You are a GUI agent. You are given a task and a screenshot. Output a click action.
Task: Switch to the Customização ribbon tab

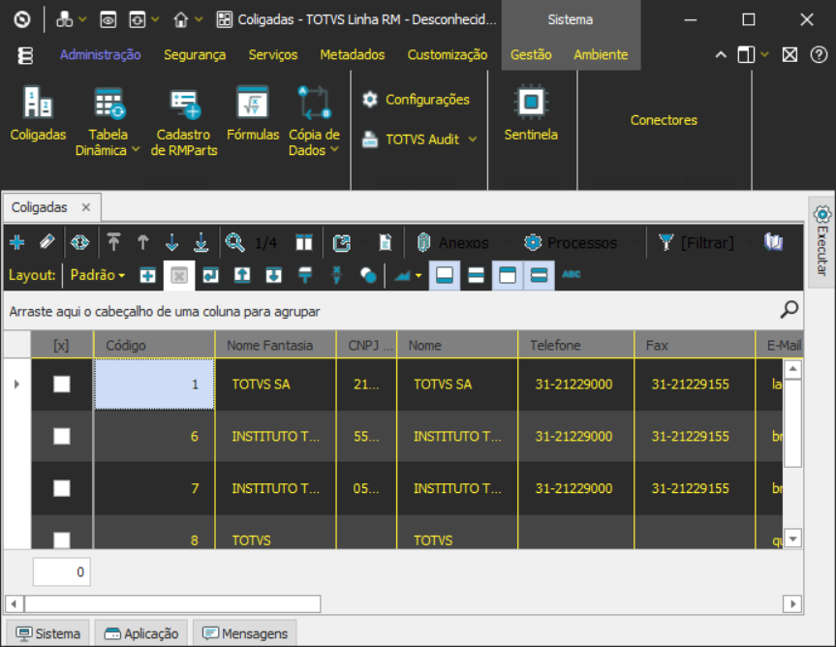pyautogui.click(x=448, y=55)
